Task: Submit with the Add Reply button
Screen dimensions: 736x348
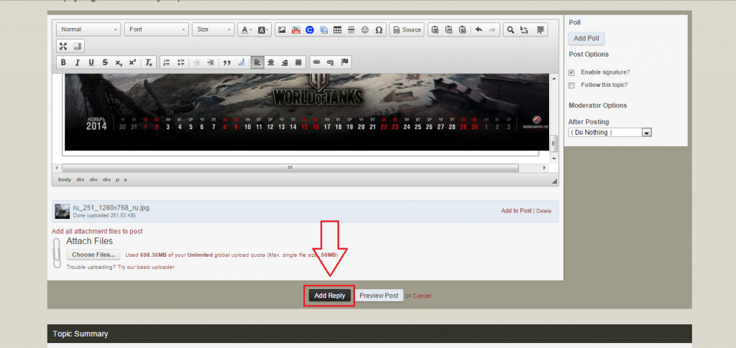Action: pos(329,296)
